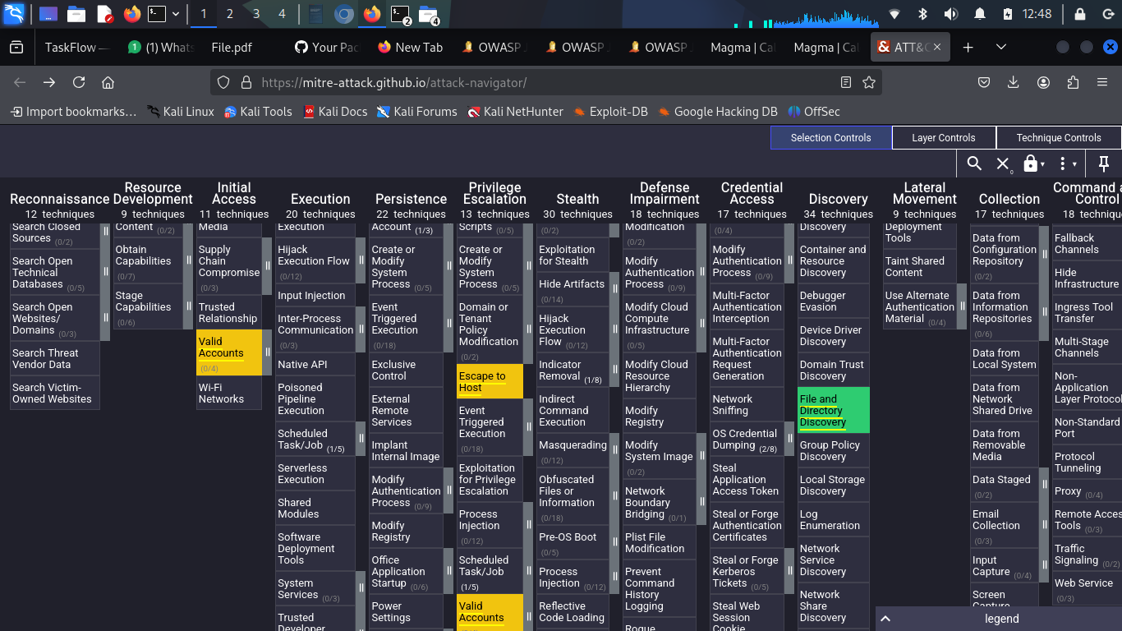Open the technique search and multiselect magnifier

pyautogui.click(x=974, y=164)
